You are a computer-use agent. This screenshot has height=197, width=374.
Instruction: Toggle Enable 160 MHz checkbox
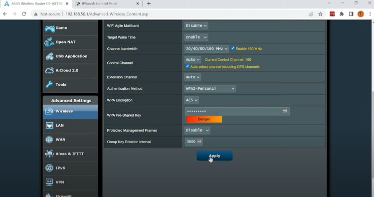233,48
